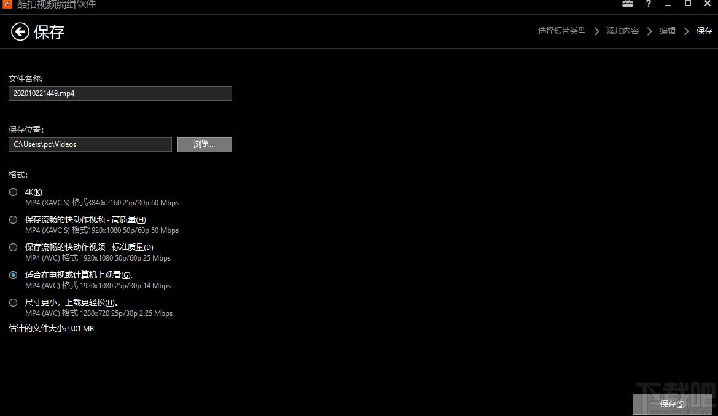
Task: Choose 保存流畅的快动作视频 - 标准质量 format
Action: pos(14,248)
